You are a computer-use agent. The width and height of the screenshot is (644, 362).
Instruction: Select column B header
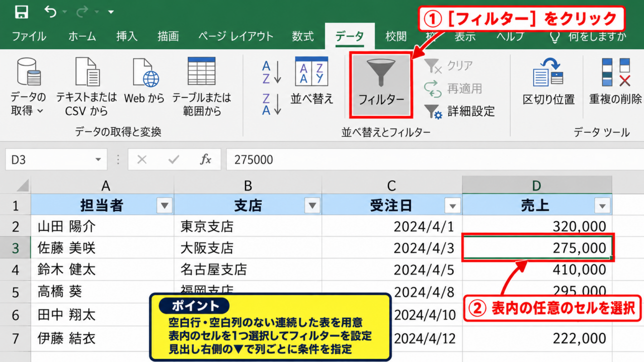coord(248,186)
